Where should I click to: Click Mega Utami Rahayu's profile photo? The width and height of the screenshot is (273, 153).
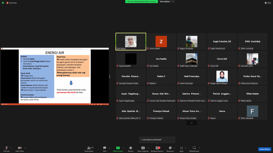click(x=222, y=76)
